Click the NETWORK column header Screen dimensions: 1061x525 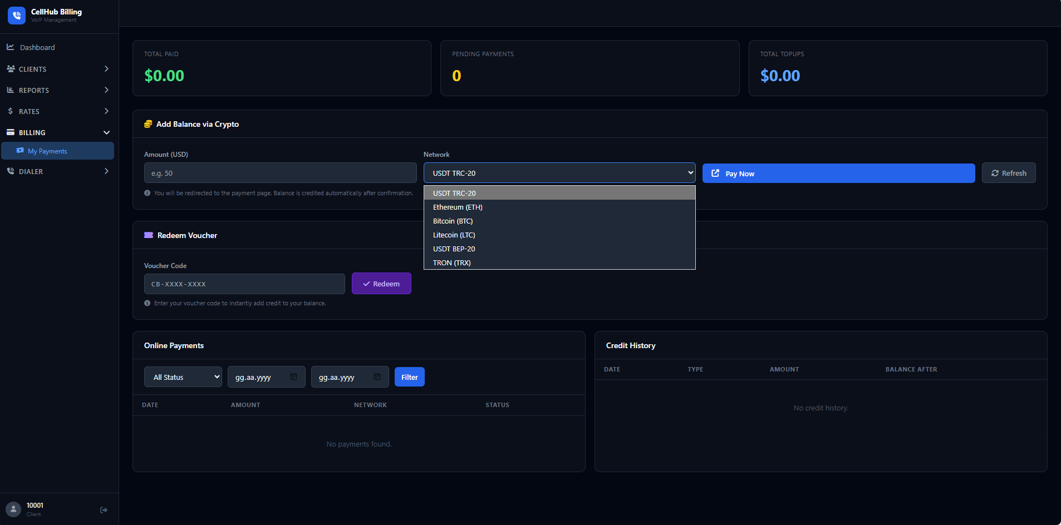click(x=370, y=405)
